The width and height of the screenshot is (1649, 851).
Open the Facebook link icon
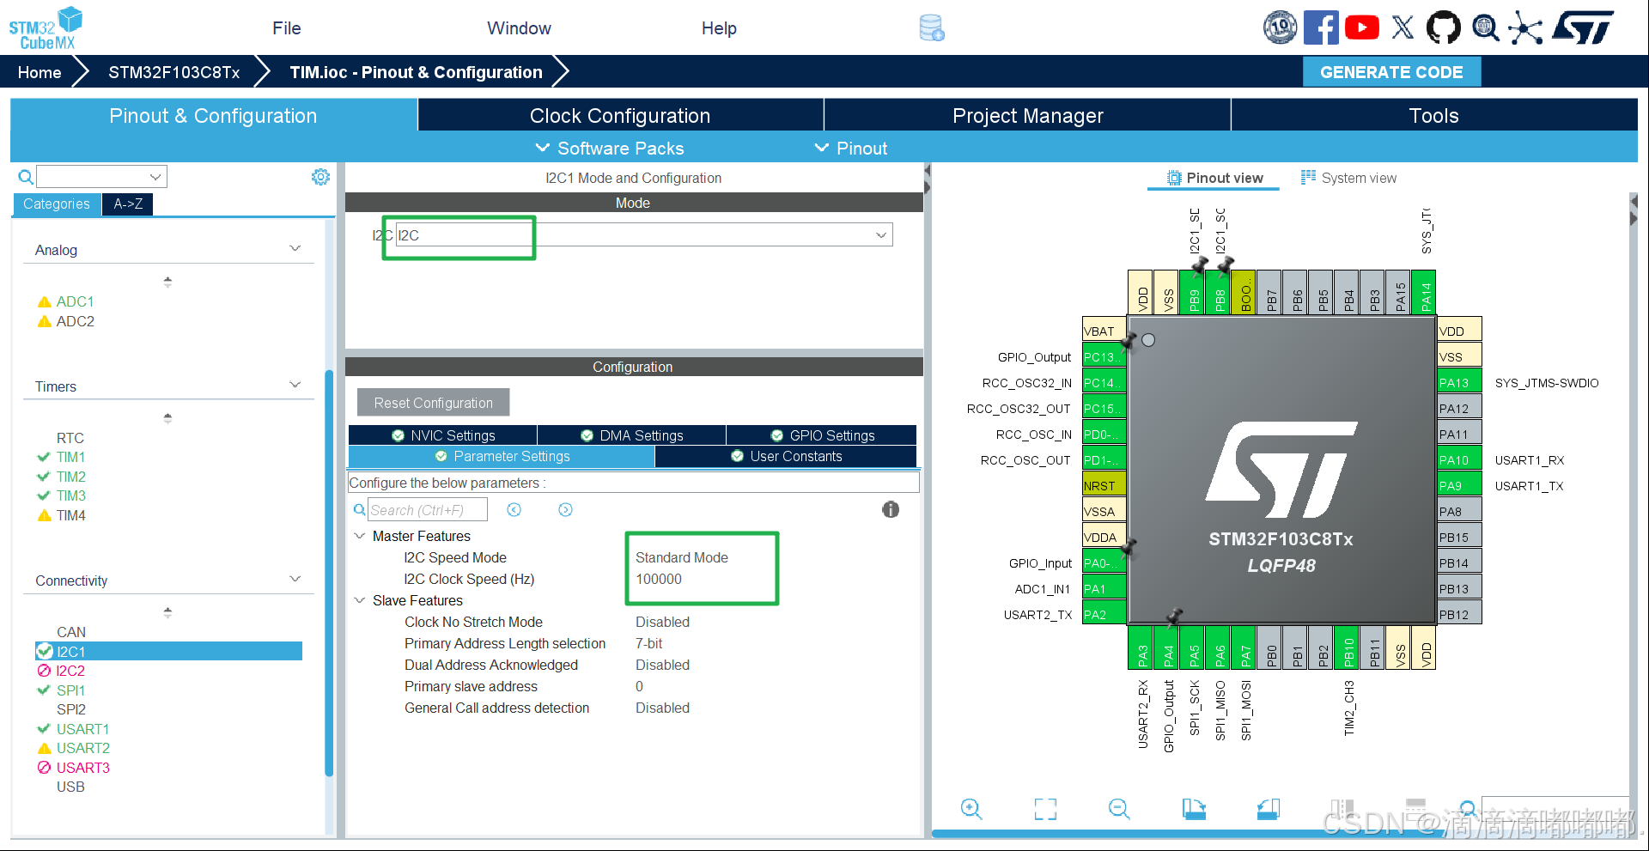coord(1321,27)
